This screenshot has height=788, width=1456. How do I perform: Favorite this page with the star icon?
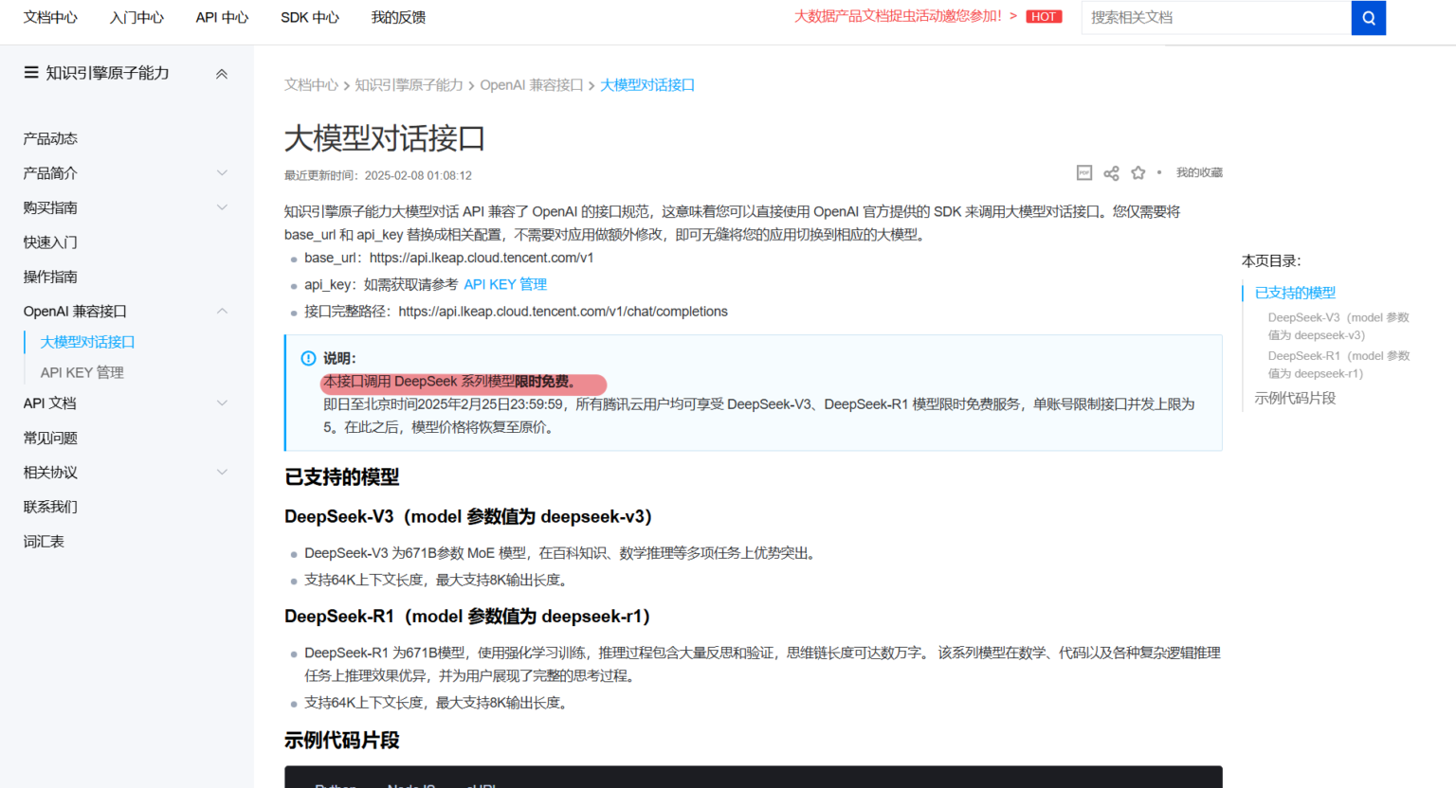pyautogui.click(x=1137, y=172)
